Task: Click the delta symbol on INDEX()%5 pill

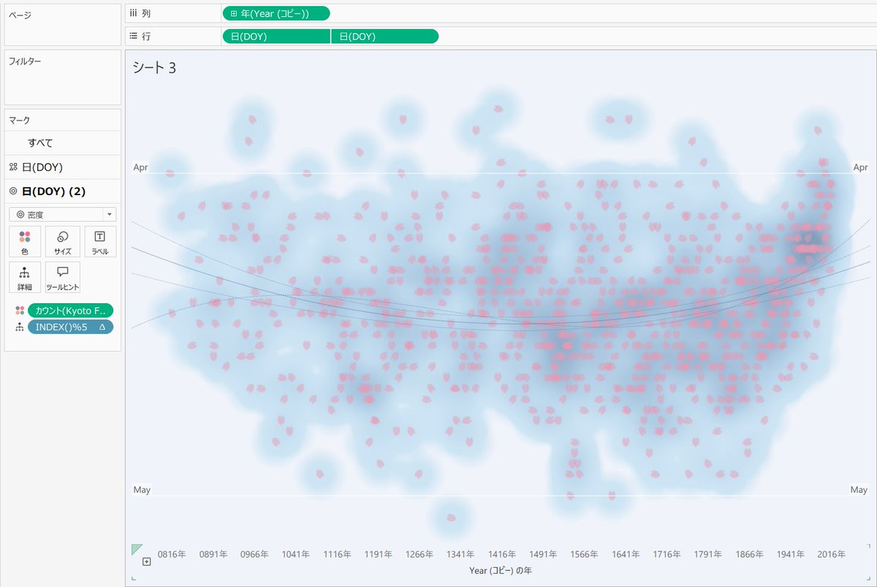Action: point(102,327)
